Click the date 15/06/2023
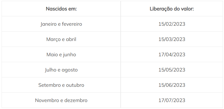The height and width of the screenshot is (109, 224). click(172, 85)
